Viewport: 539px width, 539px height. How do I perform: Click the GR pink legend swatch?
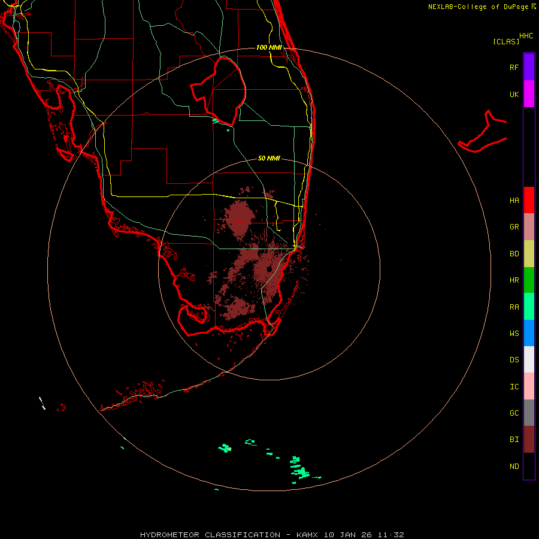[x=529, y=227]
